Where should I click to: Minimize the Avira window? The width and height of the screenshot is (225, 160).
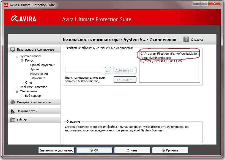(x=197, y=4)
